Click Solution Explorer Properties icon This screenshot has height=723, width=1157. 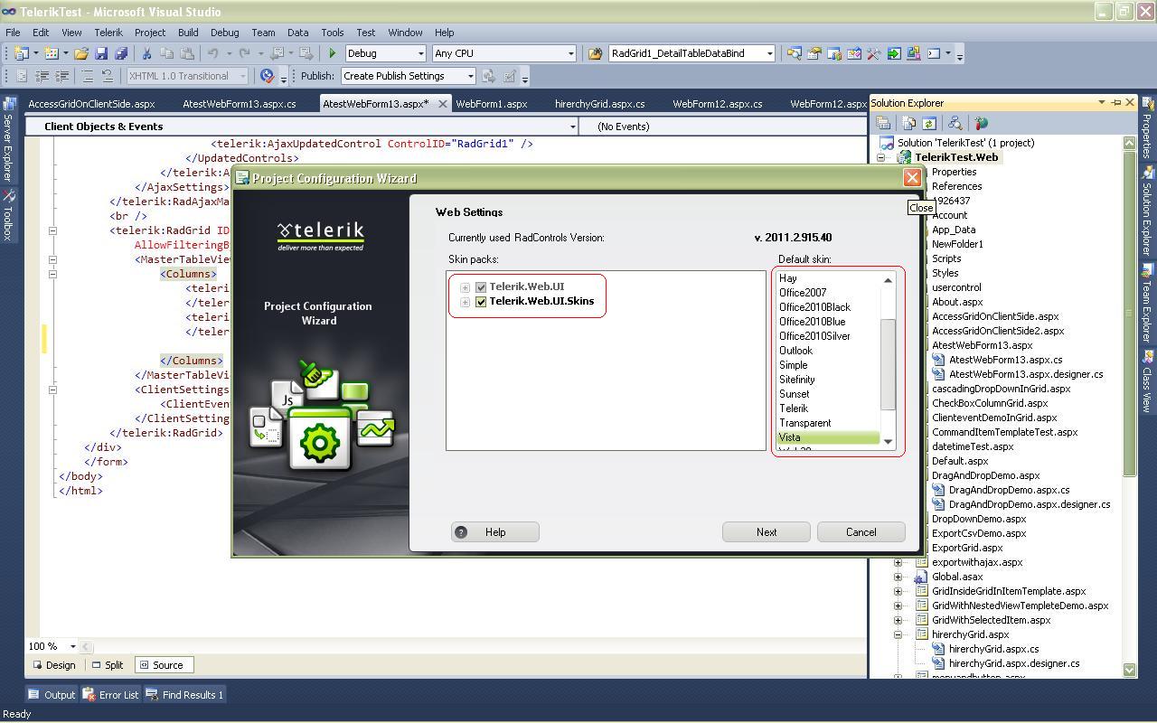point(884,123)
